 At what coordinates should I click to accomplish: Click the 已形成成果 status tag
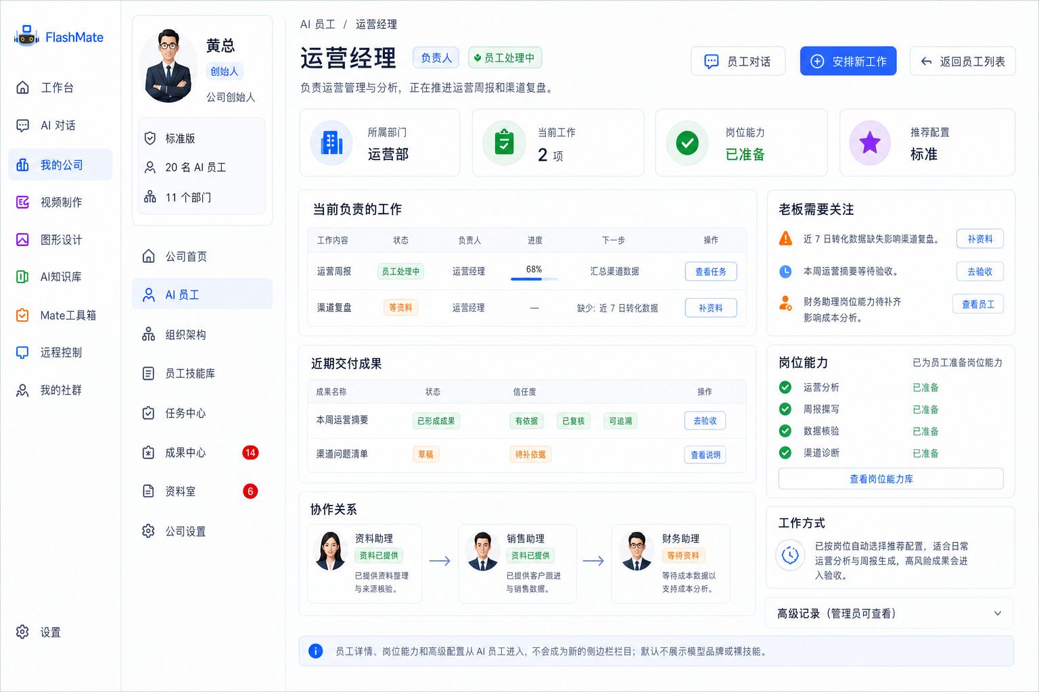click(436, 421)
